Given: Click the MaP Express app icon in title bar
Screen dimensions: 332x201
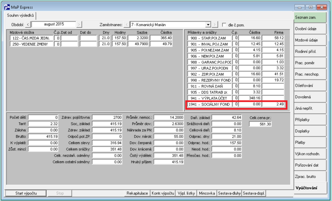Looking at the screenshot, I should click(x=7, y=7).
